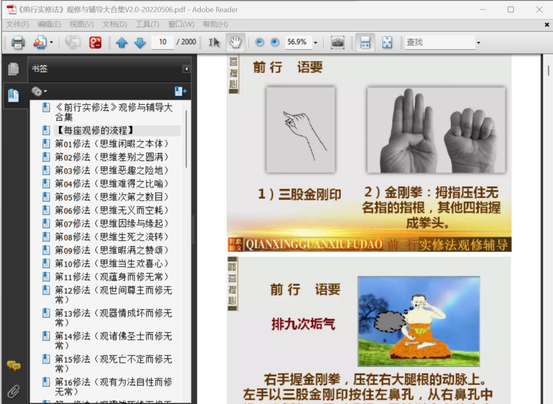Open bookmark 第14修法（观诸佛圣士而修无常）
This screenshot has height=404, width=553.
[114, 341]
